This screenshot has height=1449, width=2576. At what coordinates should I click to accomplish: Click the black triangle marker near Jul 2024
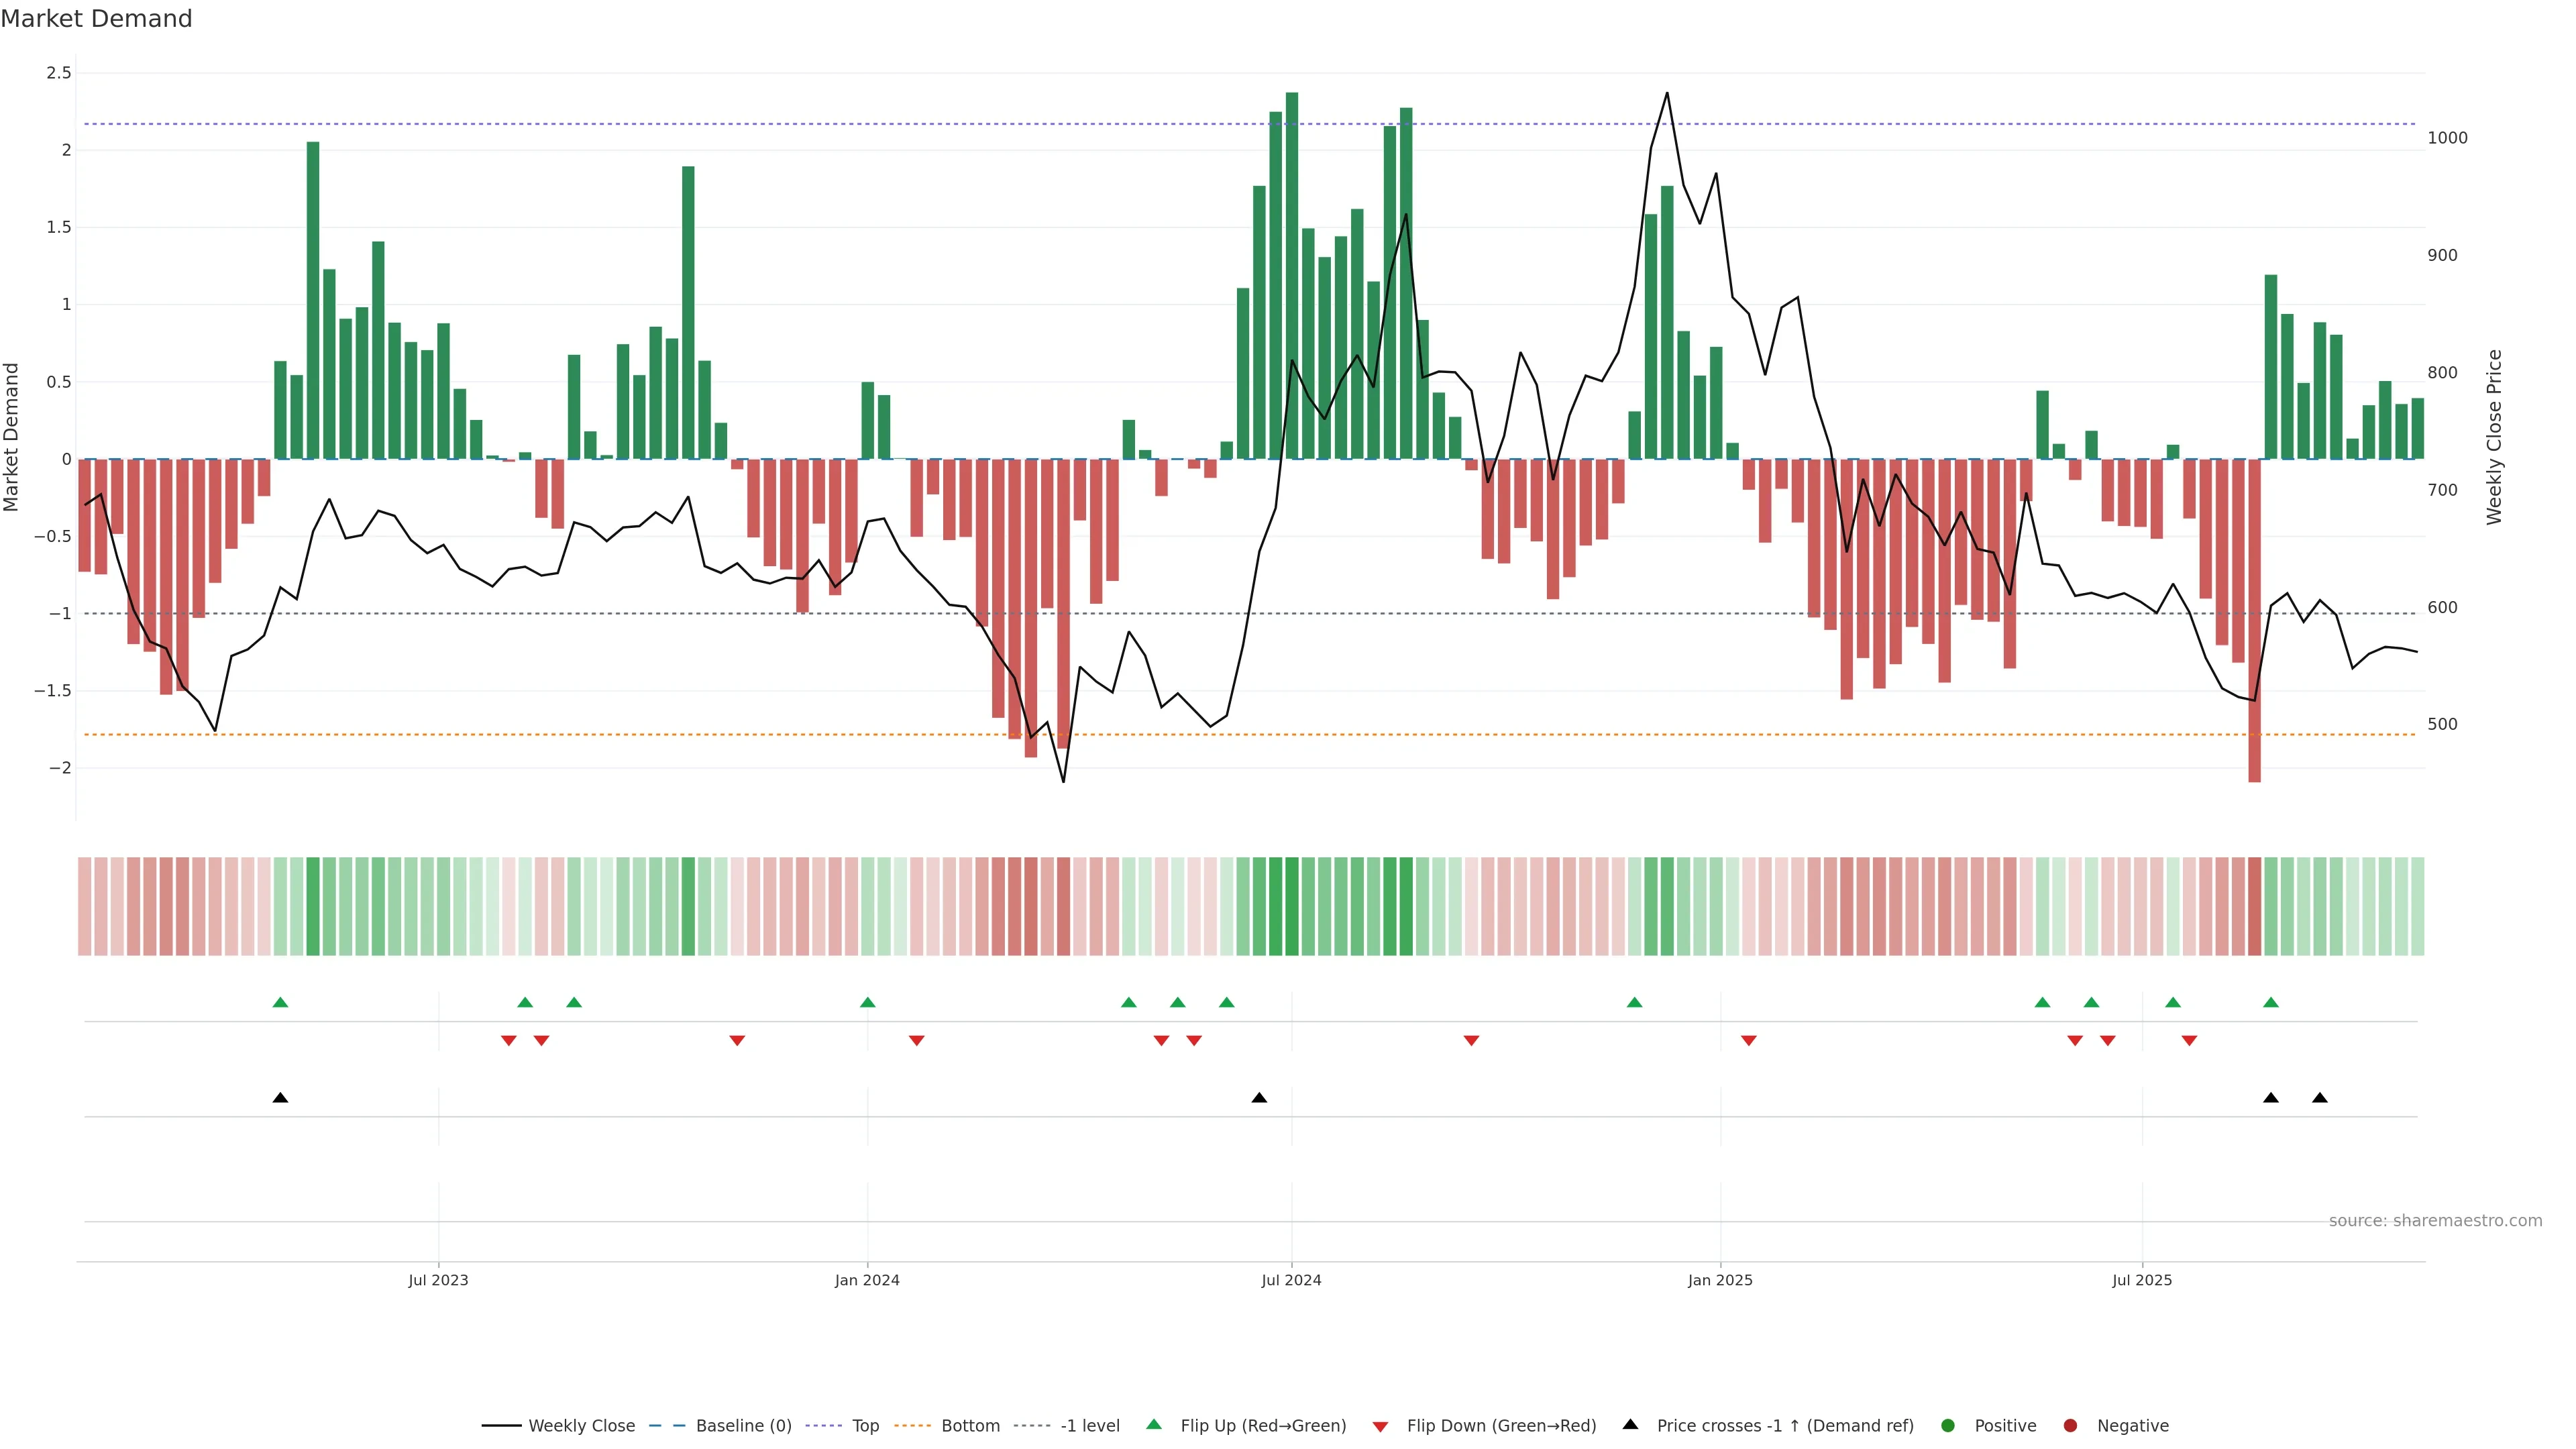(x=1259, y=1098)
